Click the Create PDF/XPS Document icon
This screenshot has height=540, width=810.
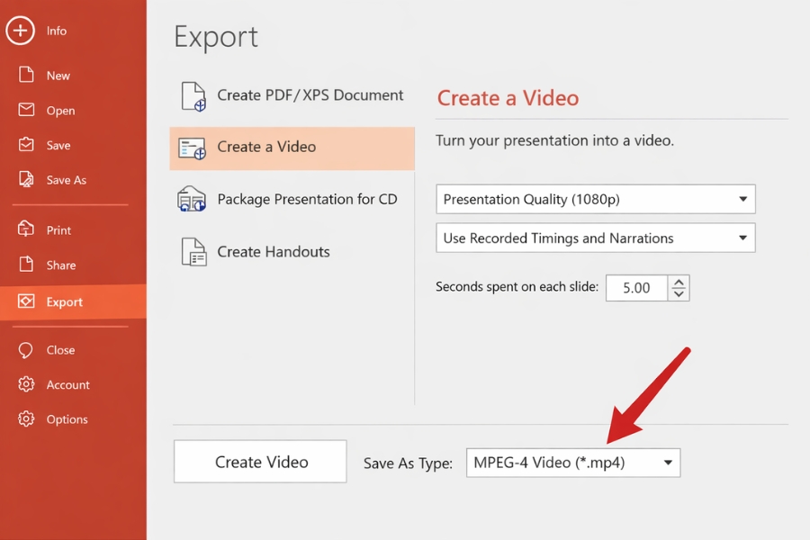(x=192, y=95)
